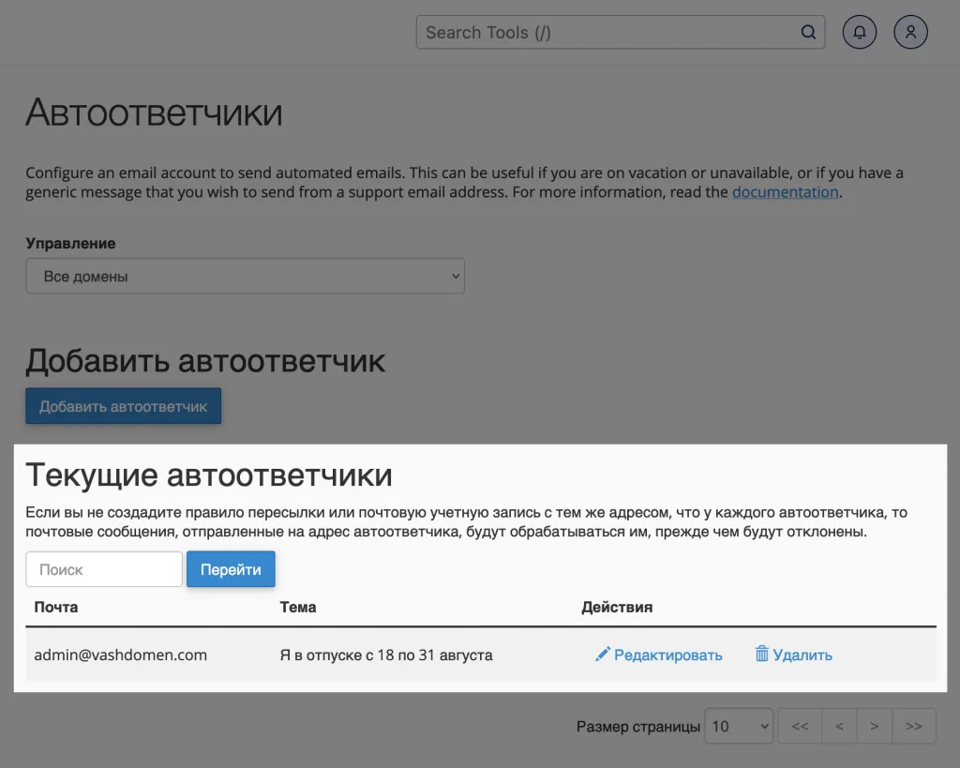Click the Действия column header
The height and width of the screenshot is (768, 960).
point(617,608)
